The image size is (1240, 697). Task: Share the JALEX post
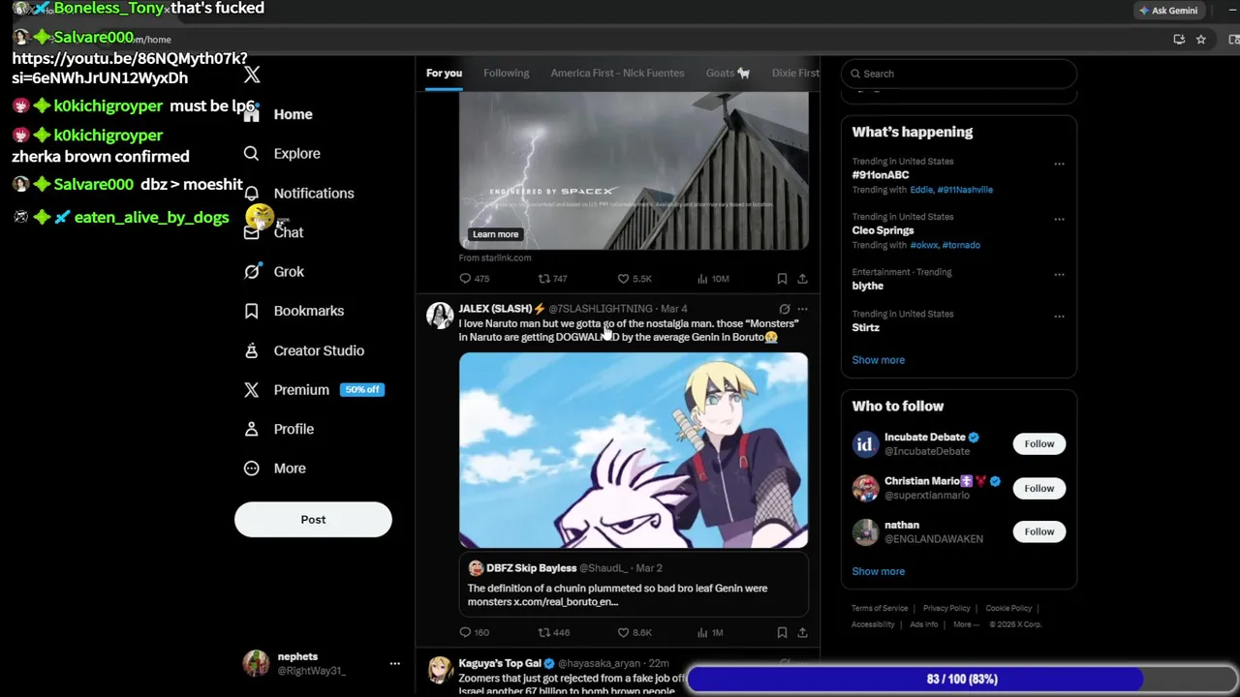(802, 633)
